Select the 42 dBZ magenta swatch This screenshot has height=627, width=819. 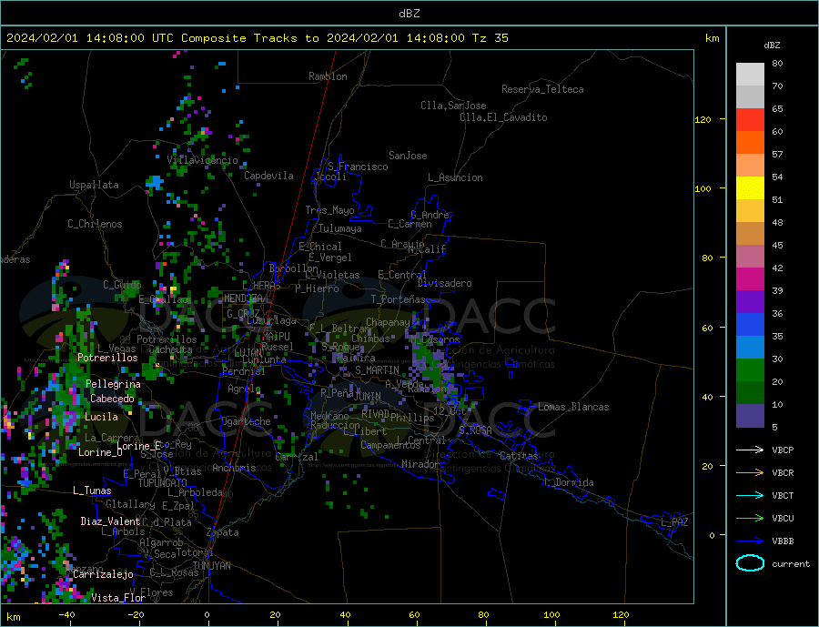750,279
